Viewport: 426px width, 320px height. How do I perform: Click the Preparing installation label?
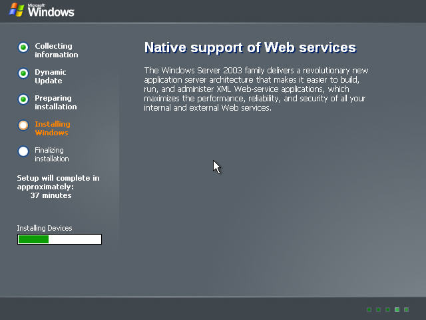(x=56, y=102)
